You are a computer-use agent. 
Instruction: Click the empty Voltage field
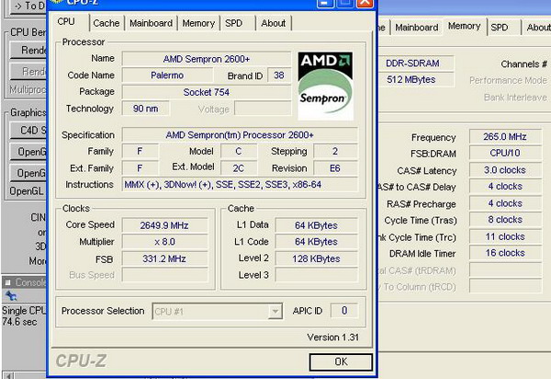coord(263,109)
